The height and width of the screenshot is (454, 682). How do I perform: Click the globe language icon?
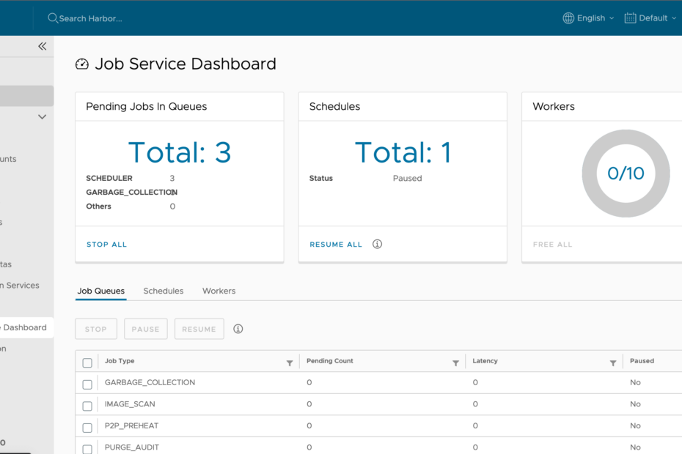coord(568,18)
